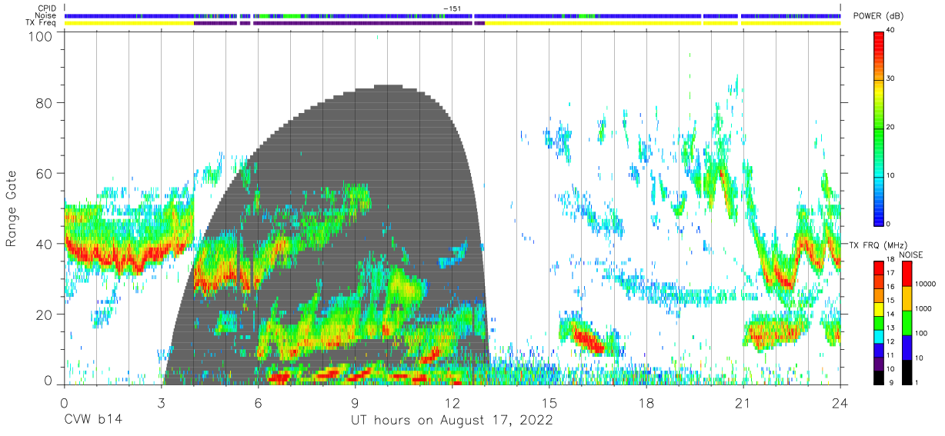Click the 'NOISE' legend title

tap(910, 255)
